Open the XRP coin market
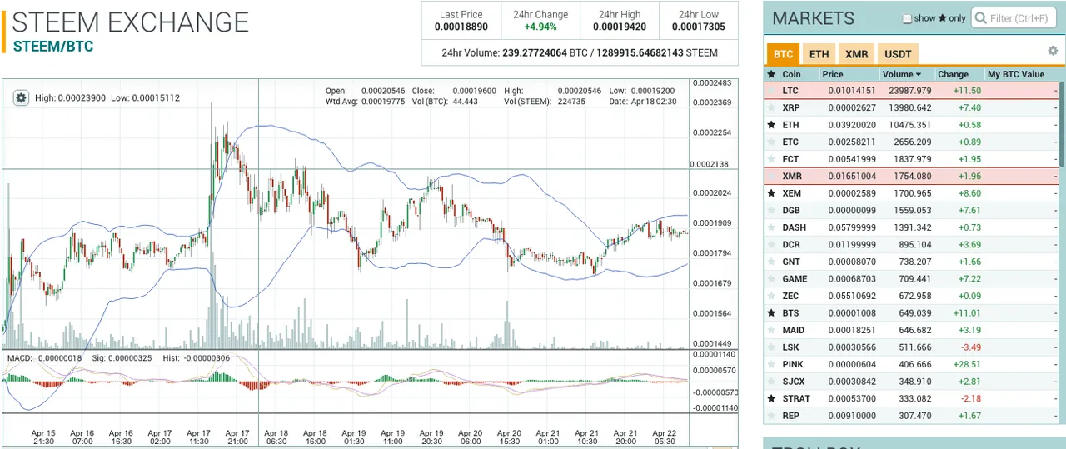 (x=790, y=107)
